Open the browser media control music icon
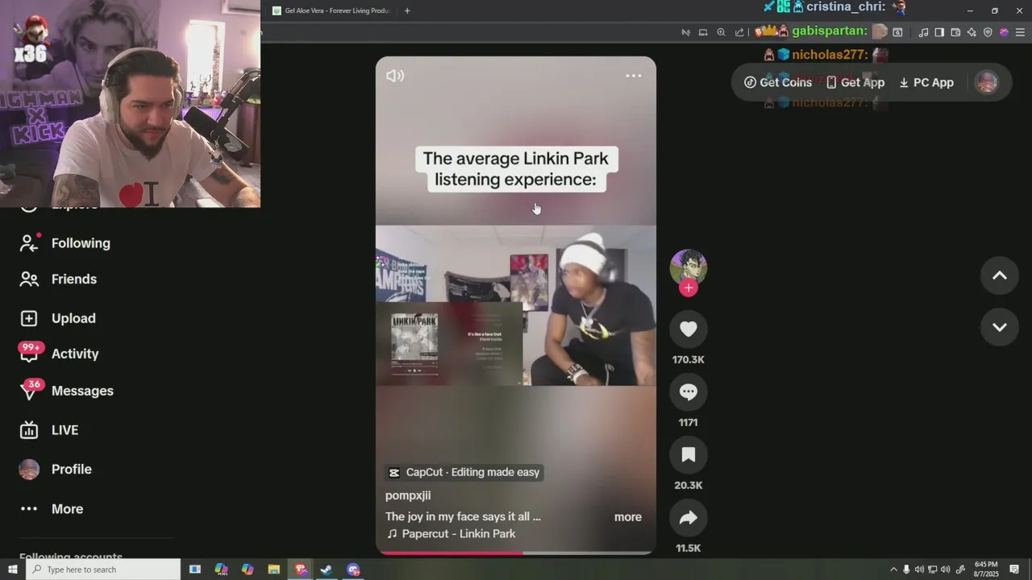The height and width of the screenshot is (580, 1032). point(923,32)
